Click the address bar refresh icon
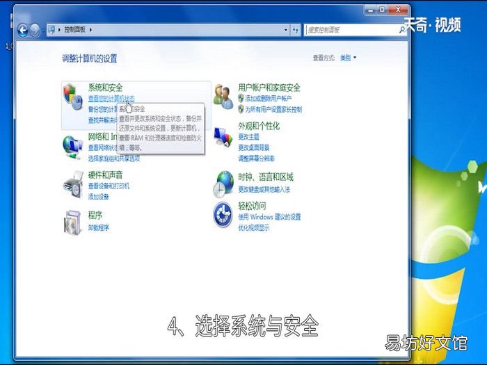 click(296, 30)
